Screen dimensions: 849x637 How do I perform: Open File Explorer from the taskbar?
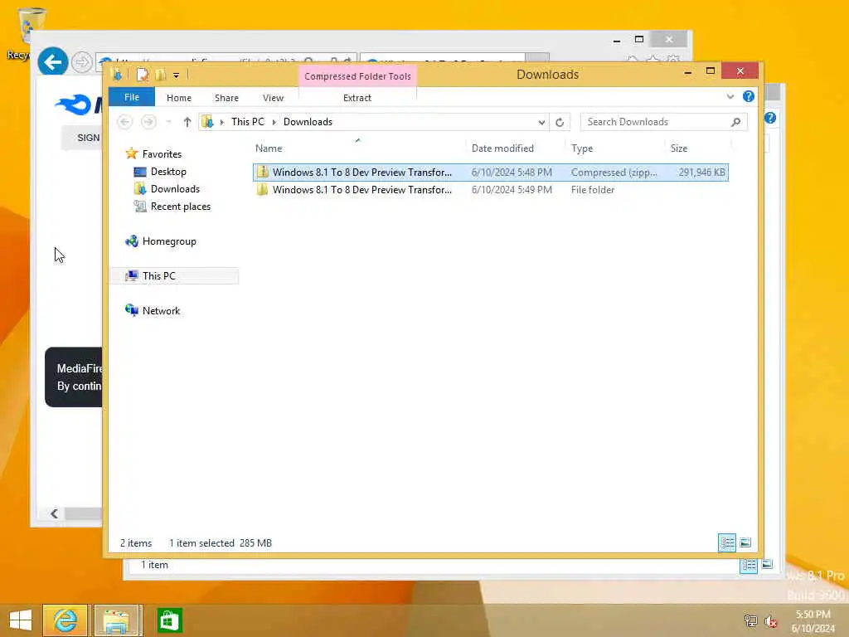point(118,620)
